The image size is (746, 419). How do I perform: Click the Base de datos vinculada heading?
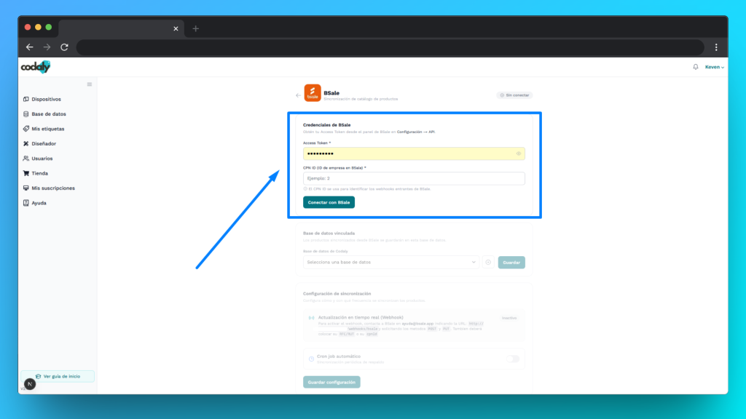point(329,234)
